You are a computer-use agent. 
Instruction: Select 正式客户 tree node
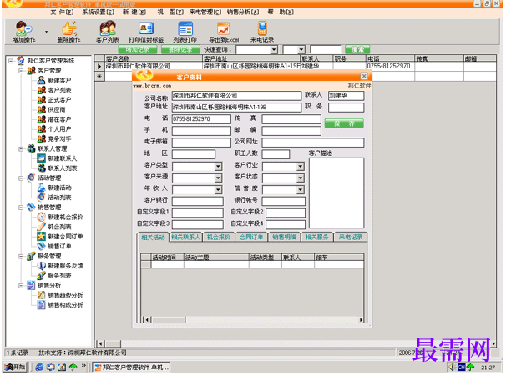(59, 100)
